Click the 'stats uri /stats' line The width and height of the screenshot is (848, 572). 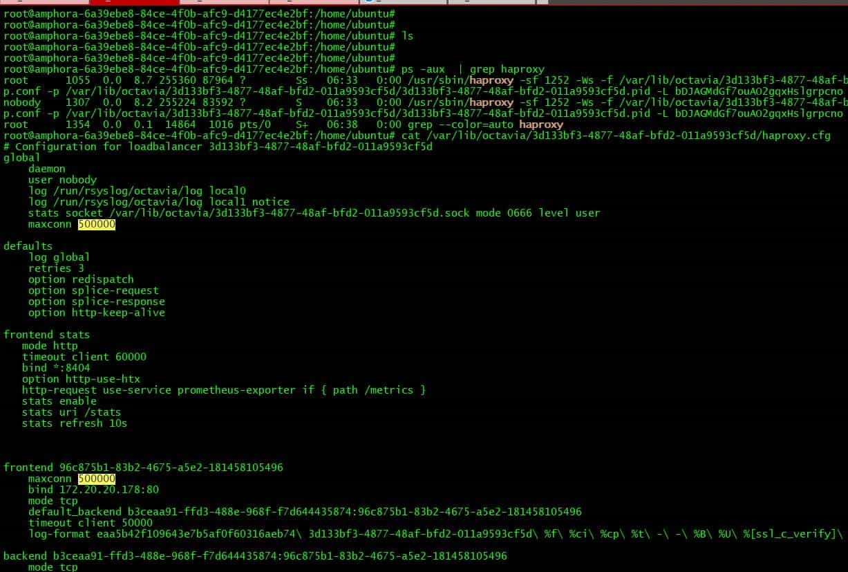pos(72,412)
